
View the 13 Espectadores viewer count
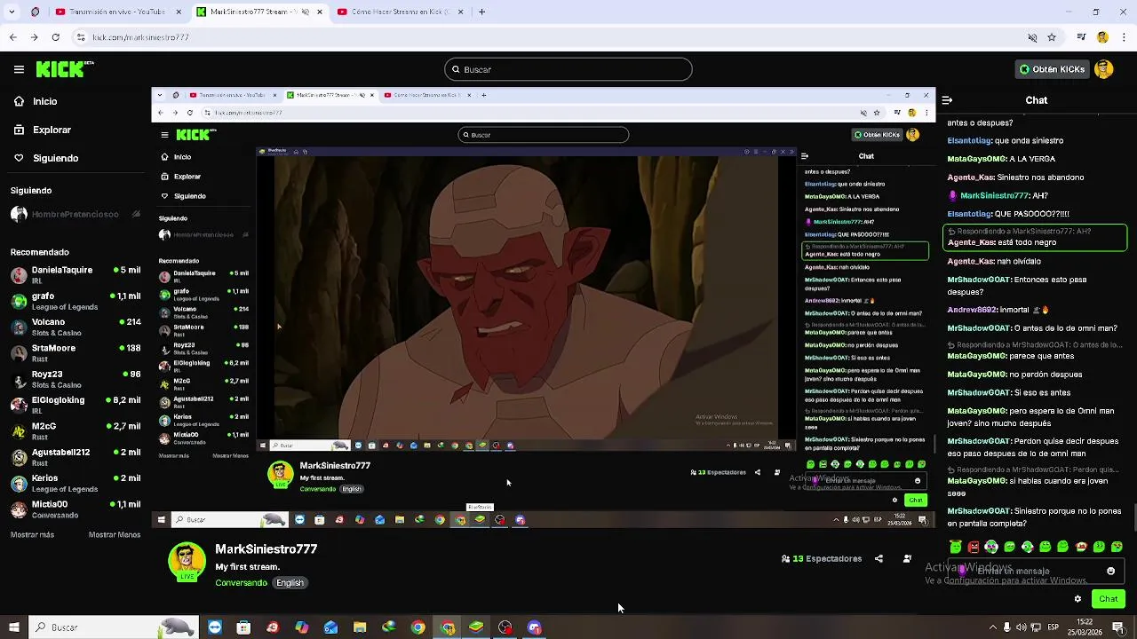[822, 559]
